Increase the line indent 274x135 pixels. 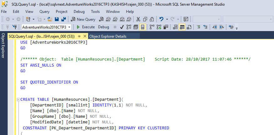(x=221, y=27)
